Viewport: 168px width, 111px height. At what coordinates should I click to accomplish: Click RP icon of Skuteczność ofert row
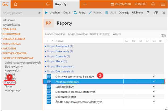point(49,97)
